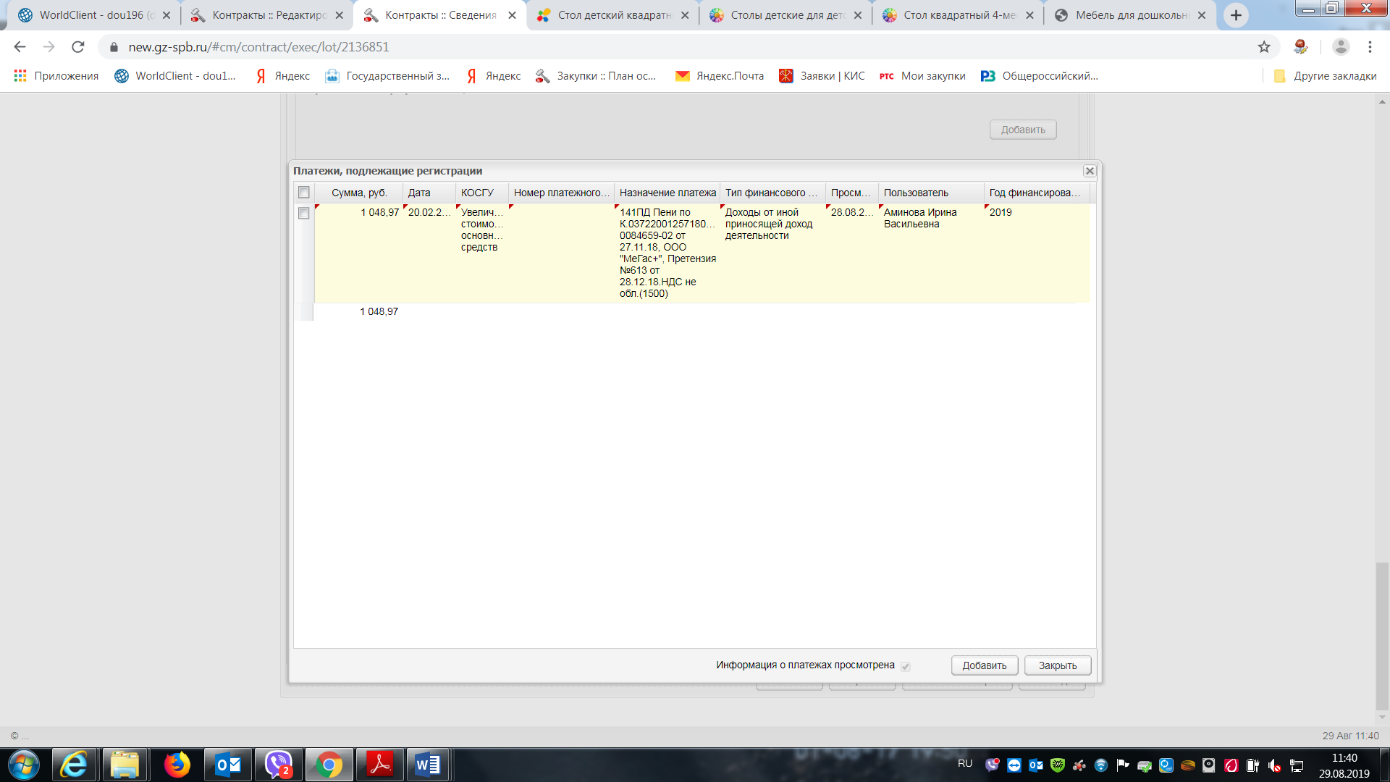Toggle 'Информация о платежах просмотрена' checkbox
Screen dimensions: 1390x782
(x=905, y=666)
